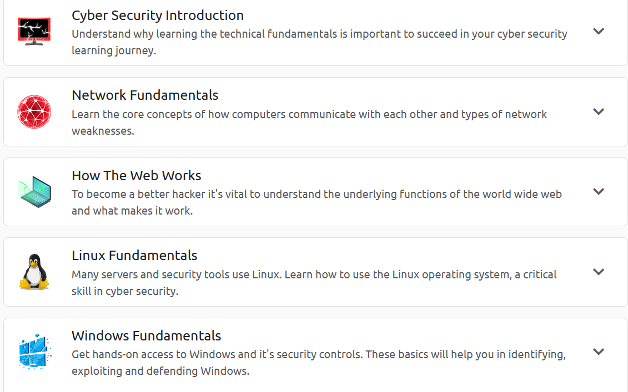The height and width of the screenshot is (392, 628).
Task: Expand the How The Web Works chevron
Action: point(598,191)
